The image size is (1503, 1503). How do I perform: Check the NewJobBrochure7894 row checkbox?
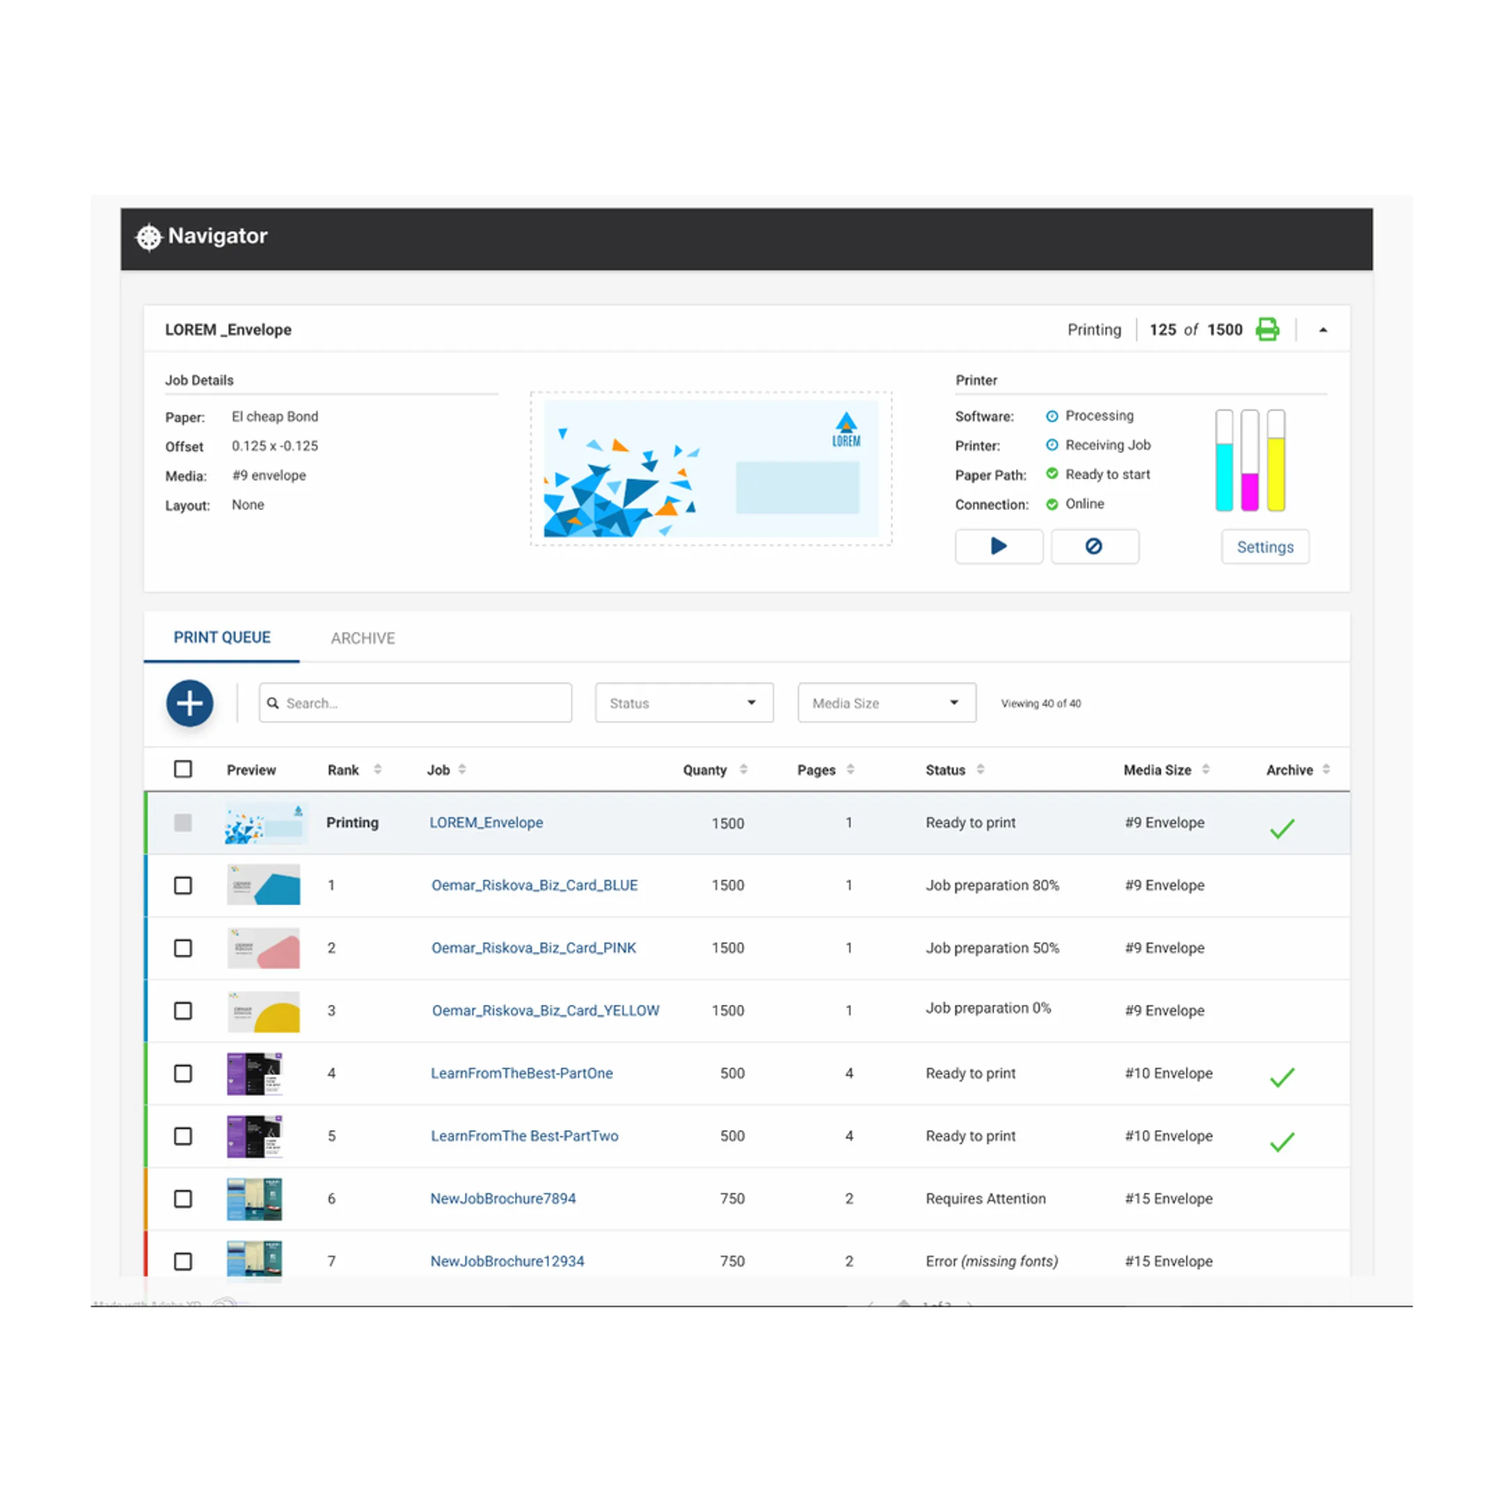point(183,1199)
